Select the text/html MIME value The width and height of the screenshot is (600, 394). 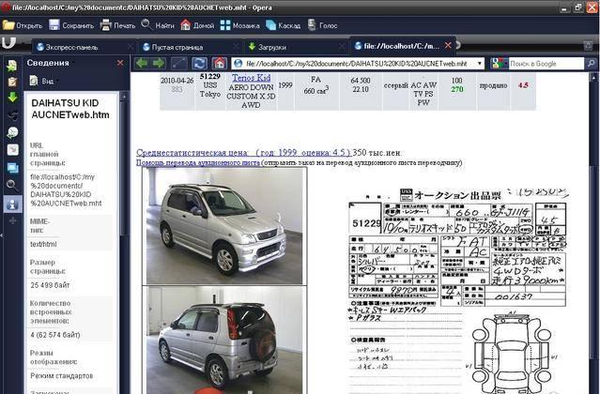(x=43, y=244)
